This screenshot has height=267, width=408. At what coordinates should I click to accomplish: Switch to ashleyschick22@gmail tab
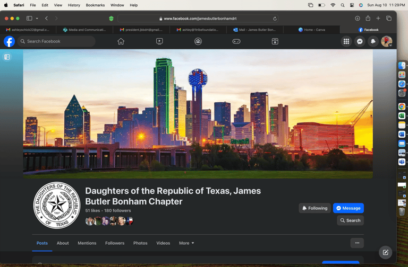(28, 30)
